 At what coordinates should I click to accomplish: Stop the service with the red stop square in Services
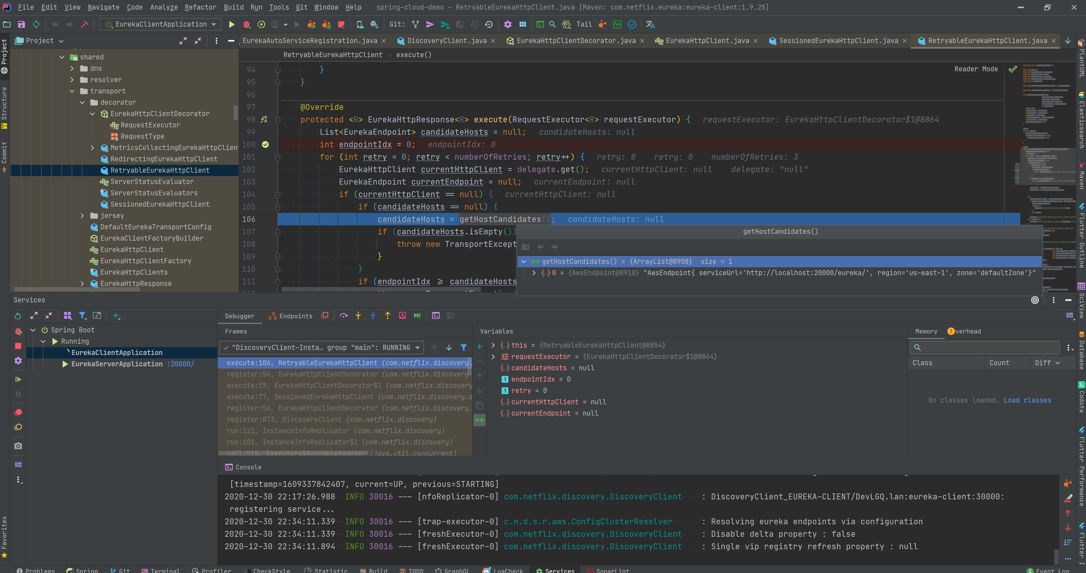(18, 346)
